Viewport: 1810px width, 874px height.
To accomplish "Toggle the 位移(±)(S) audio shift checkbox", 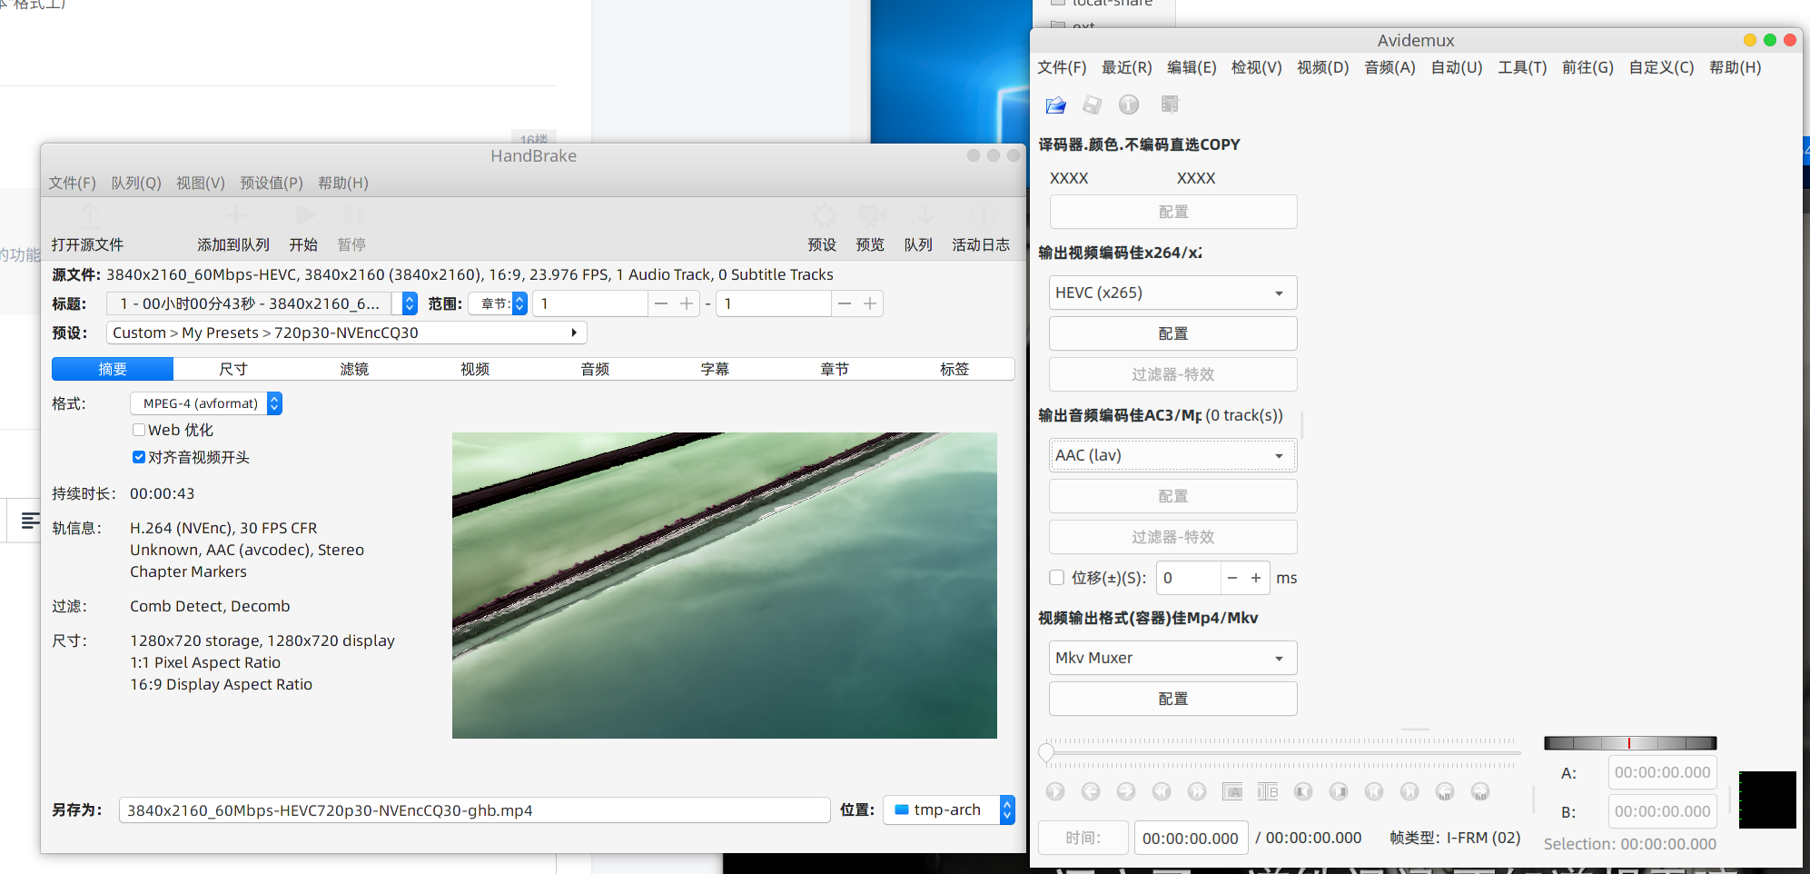I will [x=1057, y=578].
